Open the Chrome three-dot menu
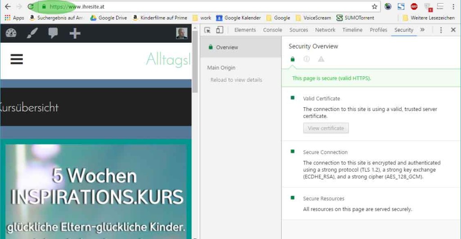This screenshot has width=461, height=239. click(453, 6)
